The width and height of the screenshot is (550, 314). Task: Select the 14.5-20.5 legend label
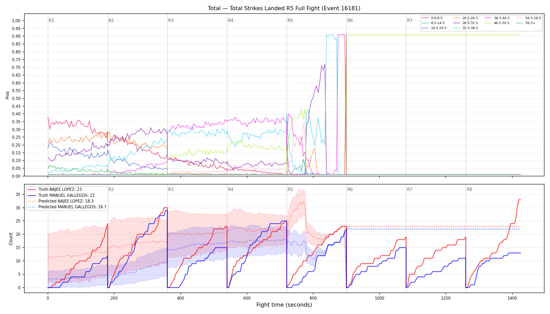click(439, 28)
